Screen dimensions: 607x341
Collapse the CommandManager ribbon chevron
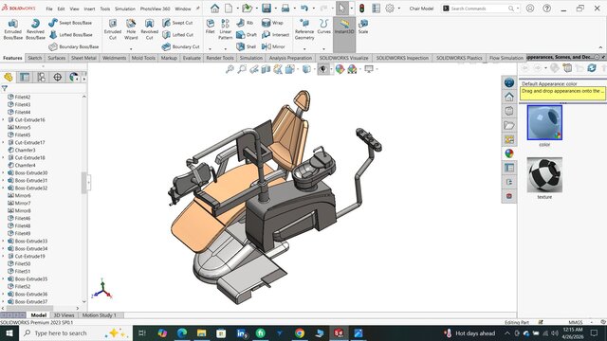pos(600,47)
